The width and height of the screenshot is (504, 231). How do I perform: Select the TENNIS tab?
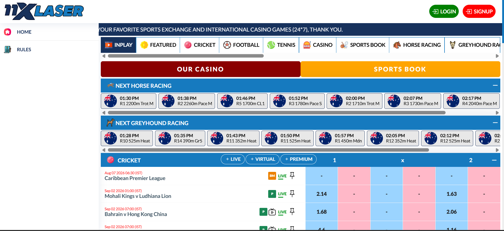click(x=281, y=45)
